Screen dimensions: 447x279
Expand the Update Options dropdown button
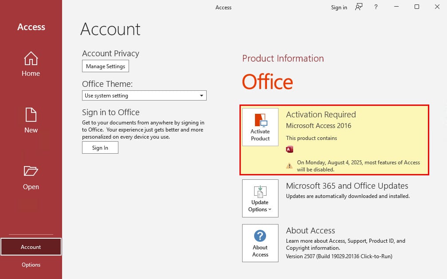click(x=260, y=198)
